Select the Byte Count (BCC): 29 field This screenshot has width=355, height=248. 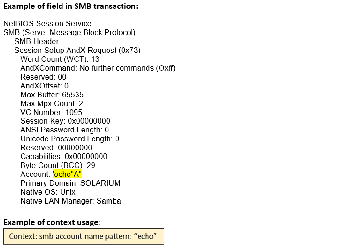[x=58, y=165]
